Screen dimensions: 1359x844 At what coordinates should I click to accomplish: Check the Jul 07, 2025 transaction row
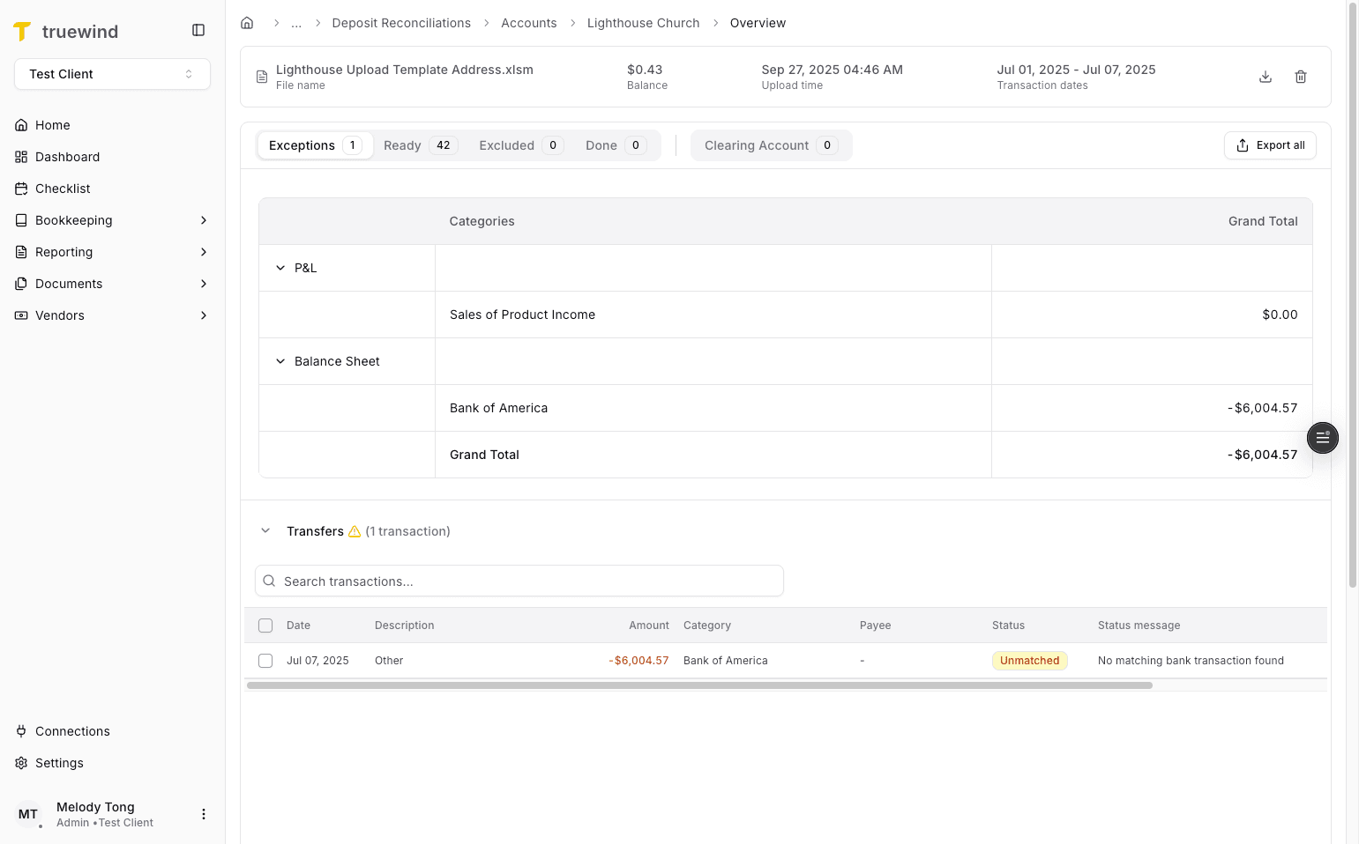click(x=265, y=660)
